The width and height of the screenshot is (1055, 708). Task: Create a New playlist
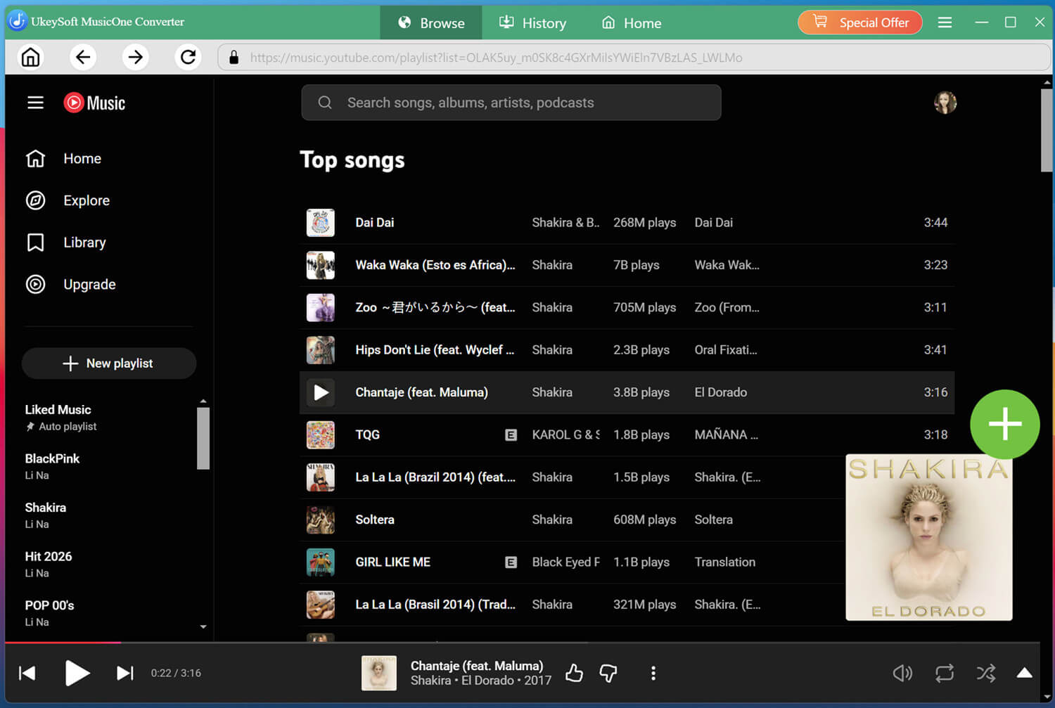pyautogui.click(x=109, y=363)
